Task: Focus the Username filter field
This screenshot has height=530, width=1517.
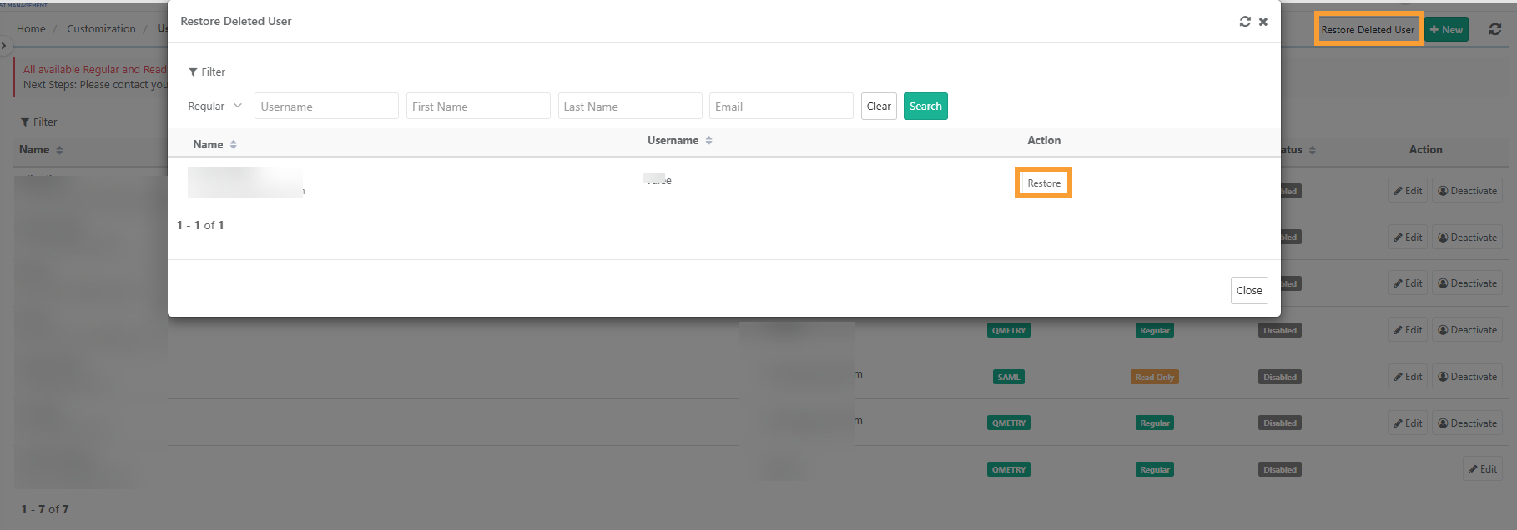Action: pos(326,107)
